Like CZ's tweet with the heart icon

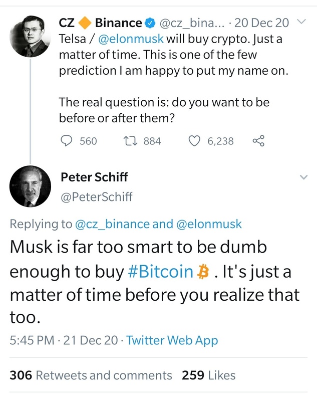194,141
